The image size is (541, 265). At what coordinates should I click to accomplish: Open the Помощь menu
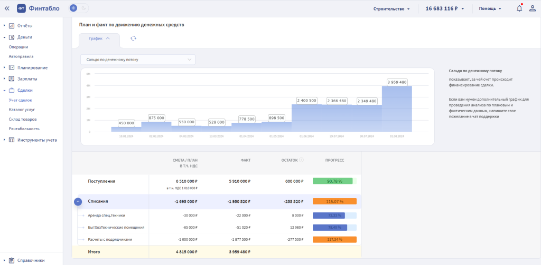point(490,9)
